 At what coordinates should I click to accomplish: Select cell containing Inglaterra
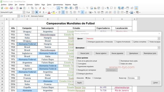tap(27, 53)
